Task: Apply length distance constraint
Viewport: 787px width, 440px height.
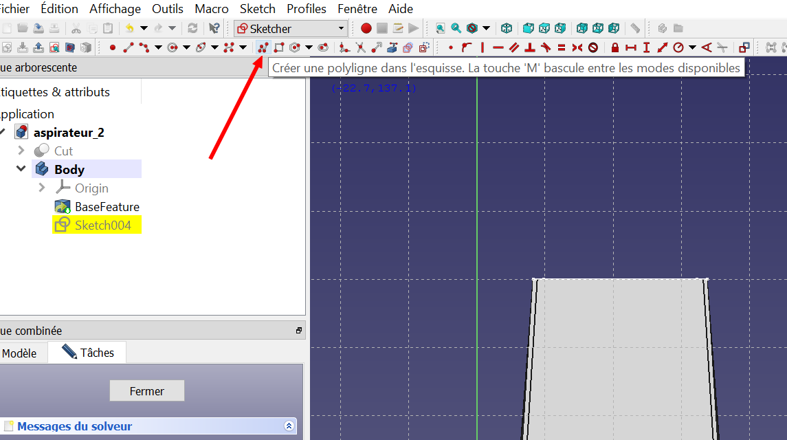Action: 663,47
